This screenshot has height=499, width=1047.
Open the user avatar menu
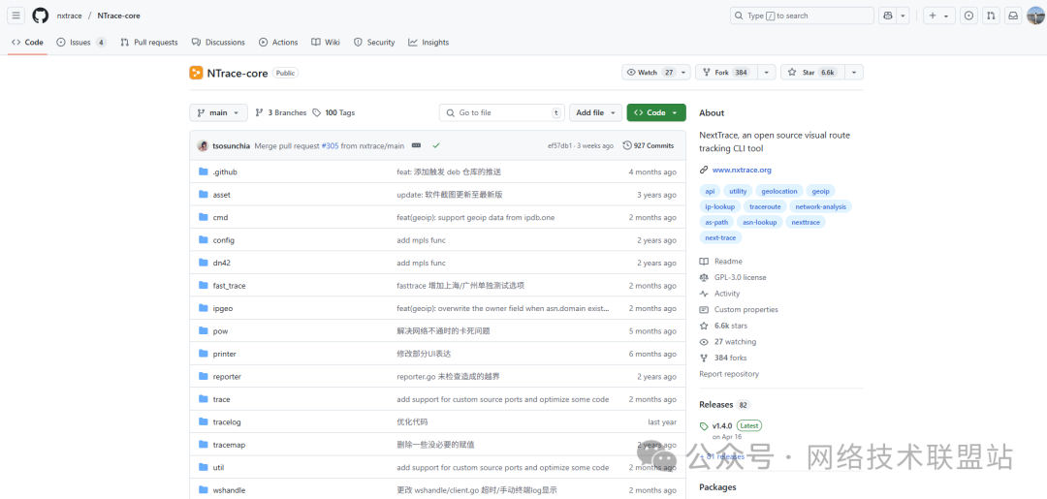(x=1035, y=16)
